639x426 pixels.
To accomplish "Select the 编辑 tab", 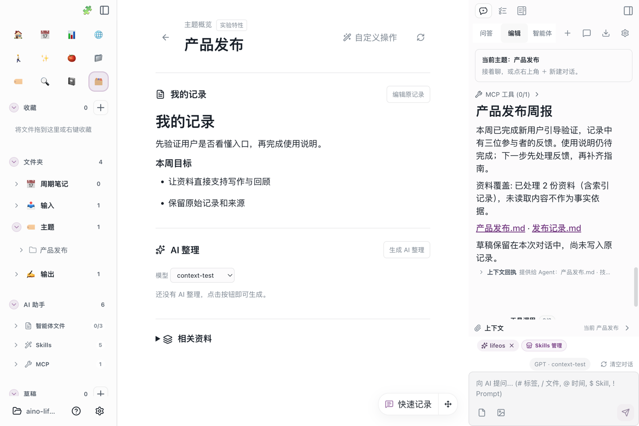I will click(x=514, y=33).
